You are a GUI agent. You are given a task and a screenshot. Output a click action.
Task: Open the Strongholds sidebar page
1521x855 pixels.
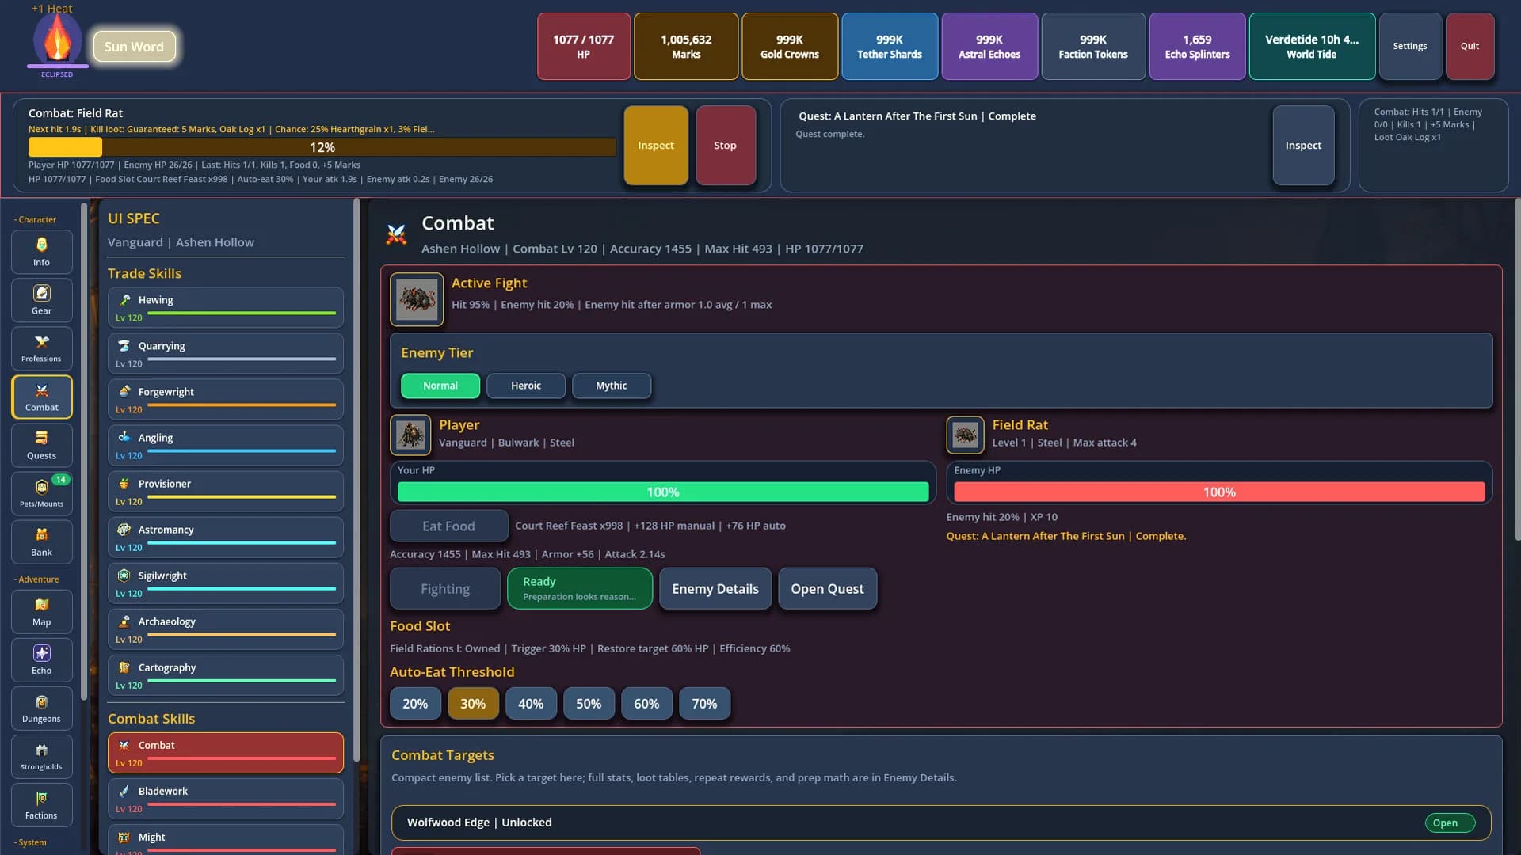click(x=42, y=756)
